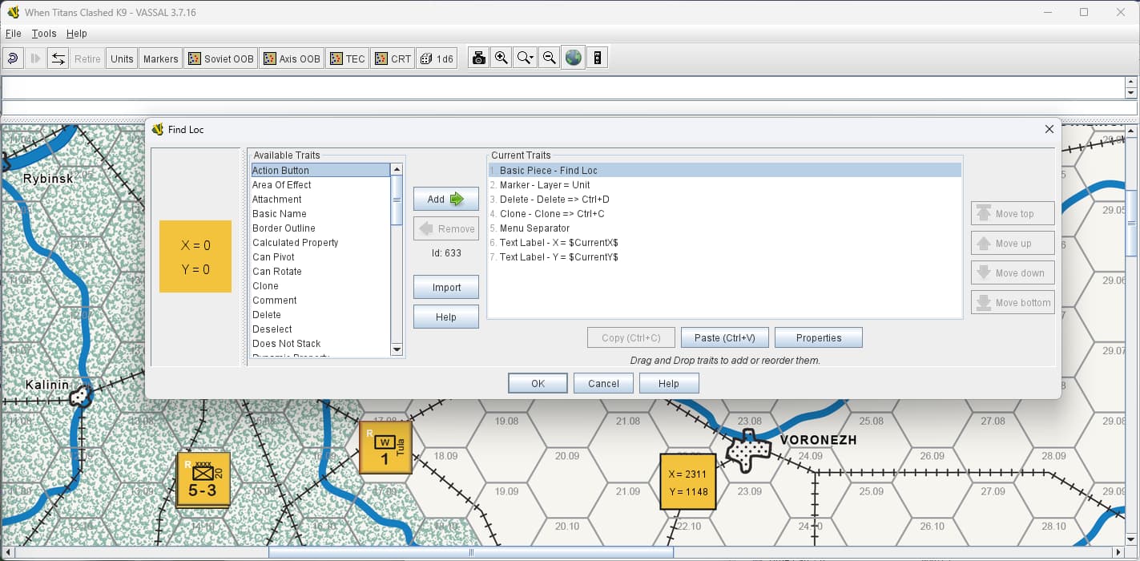
Task: Click the Undo last move toolbar icon
Action: click(14, 59)
